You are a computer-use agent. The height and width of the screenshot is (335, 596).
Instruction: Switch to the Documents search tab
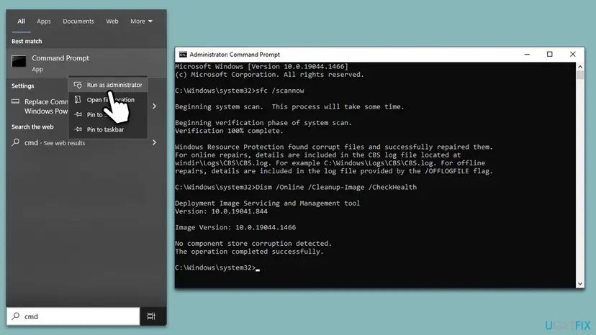78,22
